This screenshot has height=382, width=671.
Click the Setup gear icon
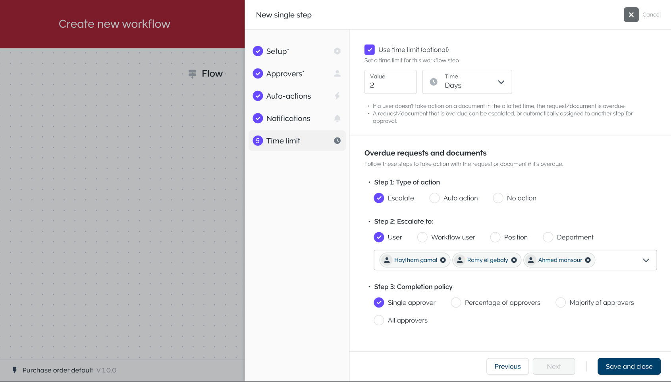click(337, 51)
